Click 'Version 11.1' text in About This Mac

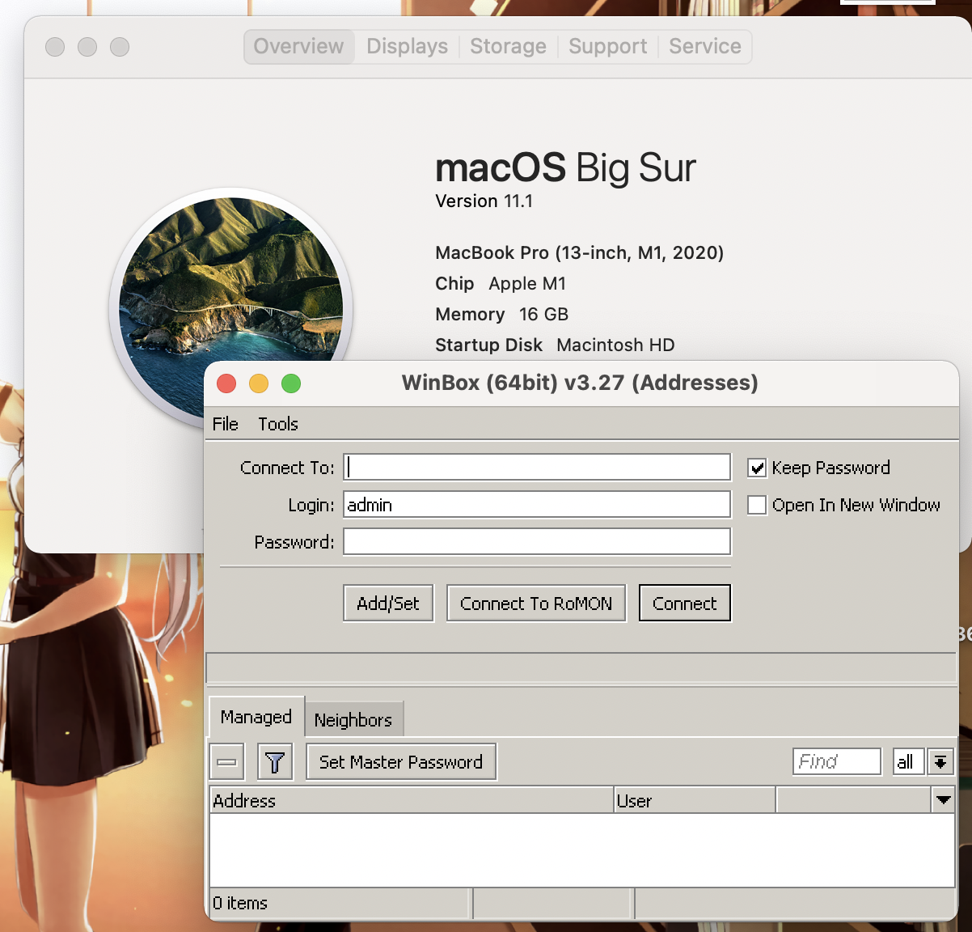click(x=484, y=201)
